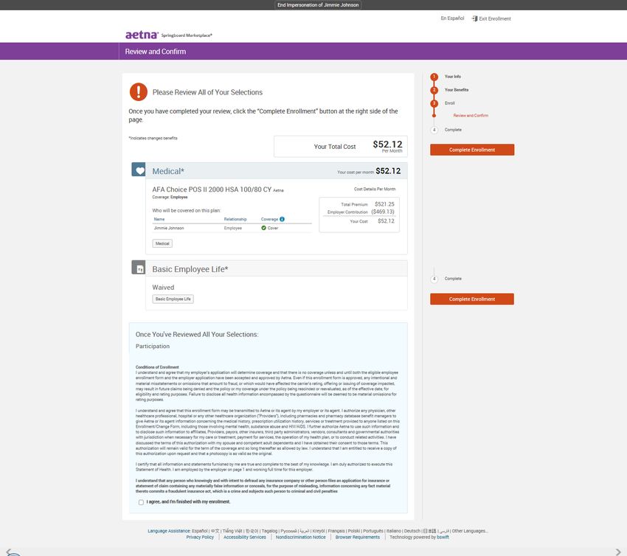Screen dimensions: 627x556
Task: Select step 3 circle beside Enroll
Action: pyautogui.click(x=434, y=103)
